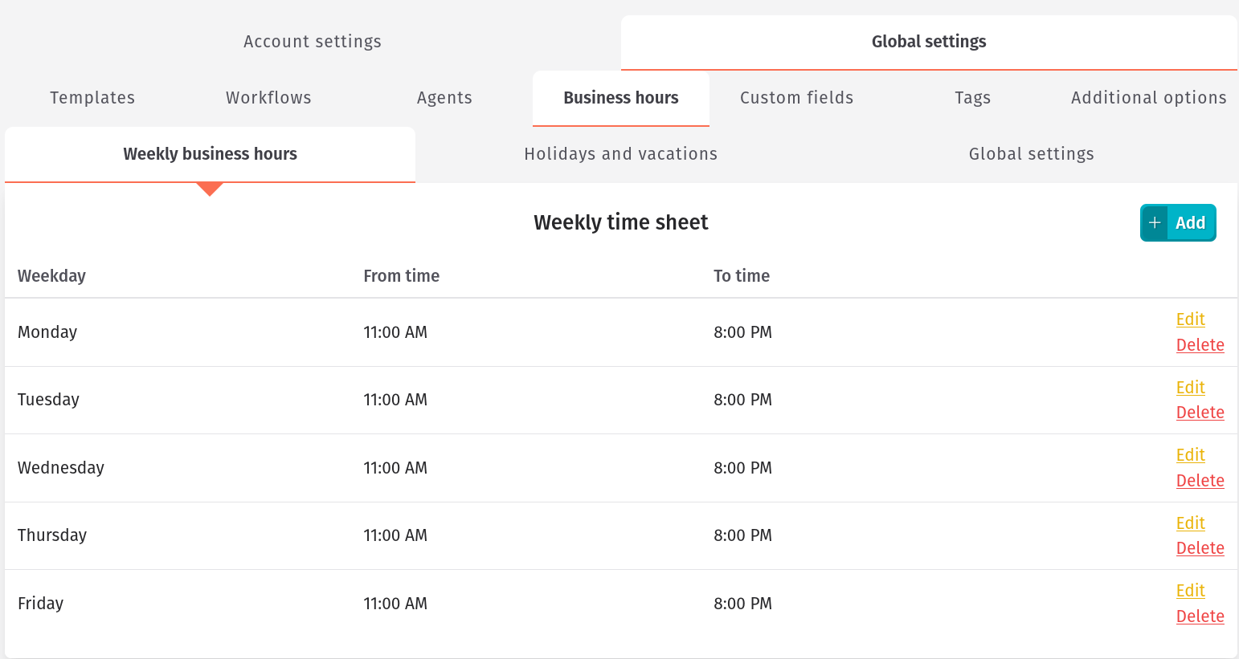Click Monday's 8:00 PM to time
This screenshot has width=1239, height=659.
tap(742, 332)
